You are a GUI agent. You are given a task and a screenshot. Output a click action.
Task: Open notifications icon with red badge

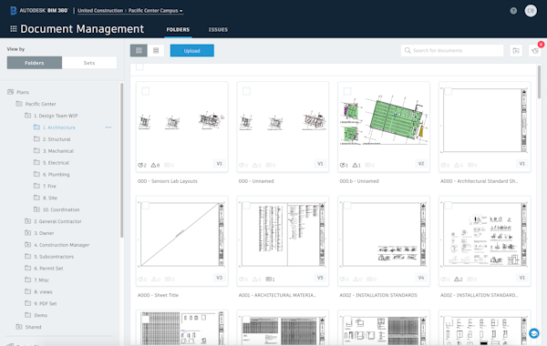pos(535,51)
